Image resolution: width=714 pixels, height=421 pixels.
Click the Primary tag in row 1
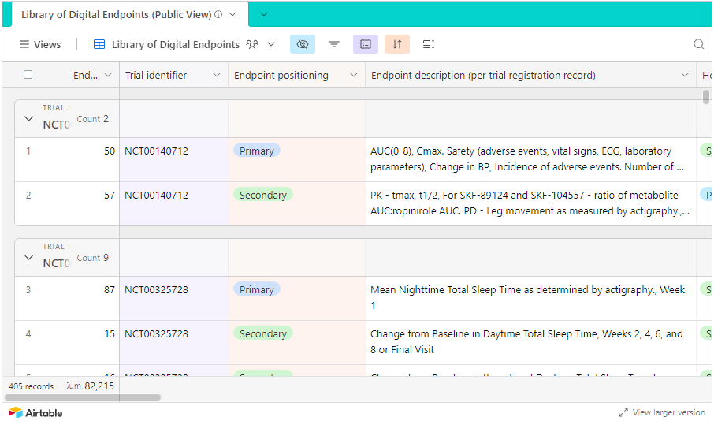click(x=256, y=151)
